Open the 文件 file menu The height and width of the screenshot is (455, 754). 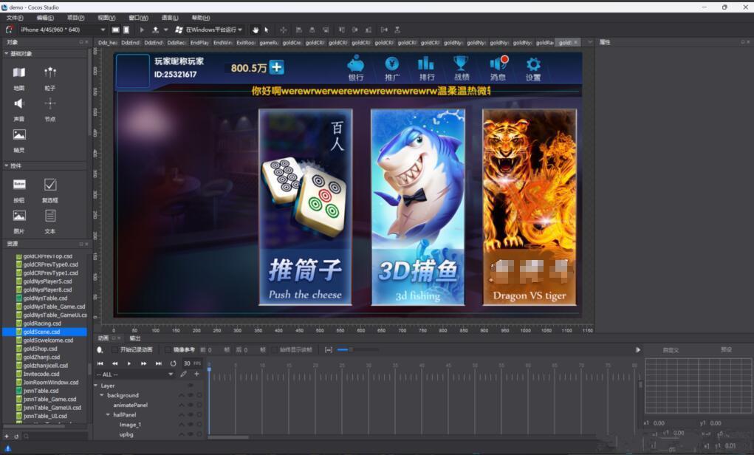point(14,17)
